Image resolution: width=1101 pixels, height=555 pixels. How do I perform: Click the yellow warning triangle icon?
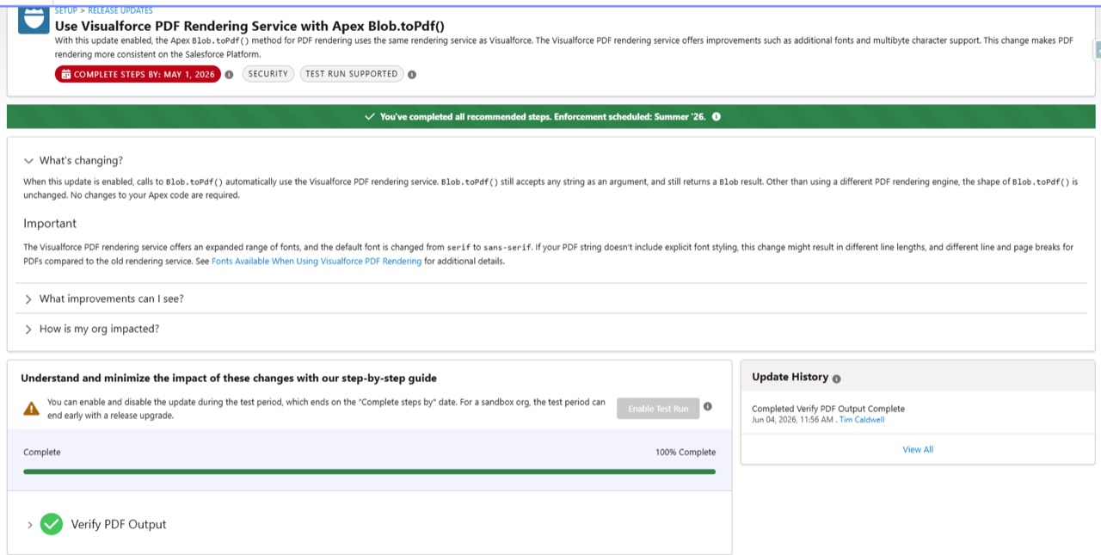(x=32, y=409)
